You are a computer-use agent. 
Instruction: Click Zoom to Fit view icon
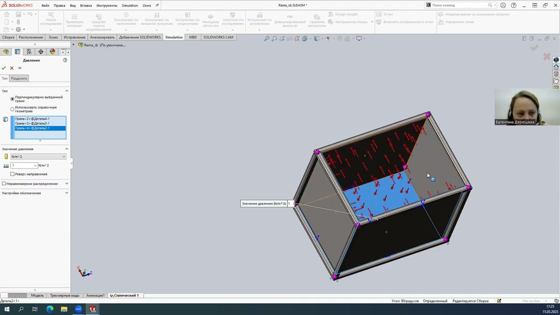coord(267,38)
